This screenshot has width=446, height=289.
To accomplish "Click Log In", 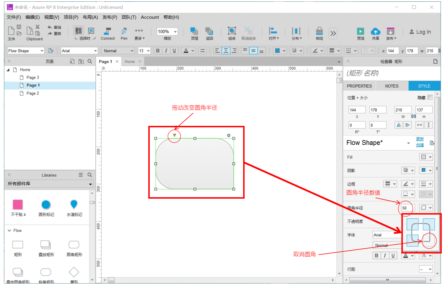I will point(420,32).
